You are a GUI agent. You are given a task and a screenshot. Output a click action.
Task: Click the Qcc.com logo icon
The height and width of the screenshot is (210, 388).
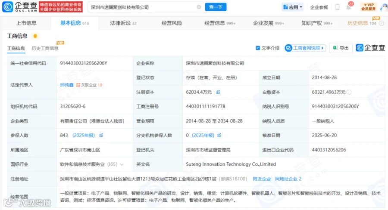tap(7, 7)
